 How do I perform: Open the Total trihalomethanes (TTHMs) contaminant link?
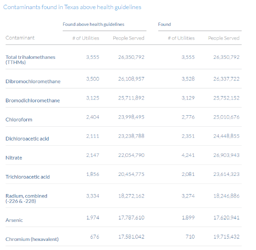coord(30,60)
